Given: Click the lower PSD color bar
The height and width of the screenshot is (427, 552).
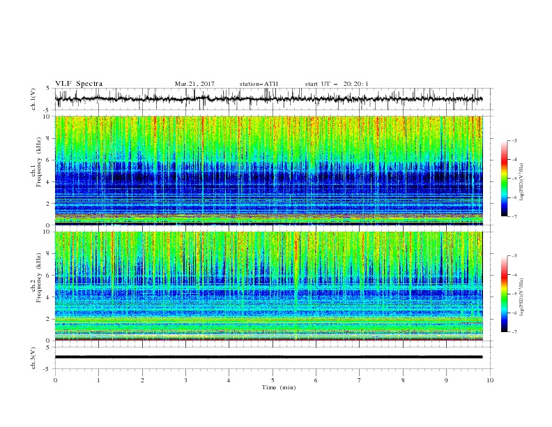Looking at the screenshot, I should pyautogui.click(x=504, y=294).
